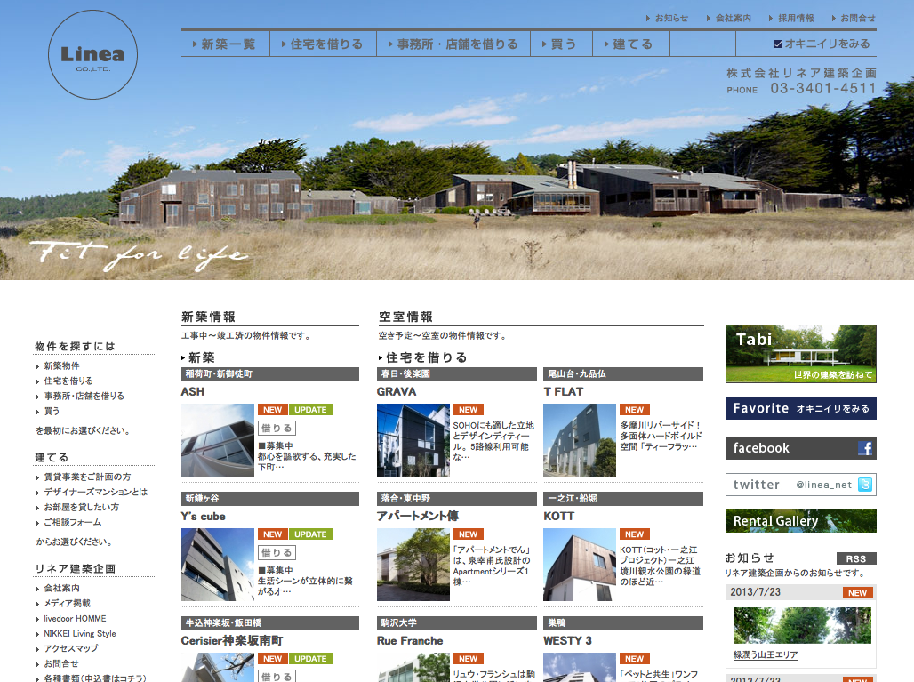914x682 pixels.
Task: Click the RSS feed badge
Action: pos(855,558)
